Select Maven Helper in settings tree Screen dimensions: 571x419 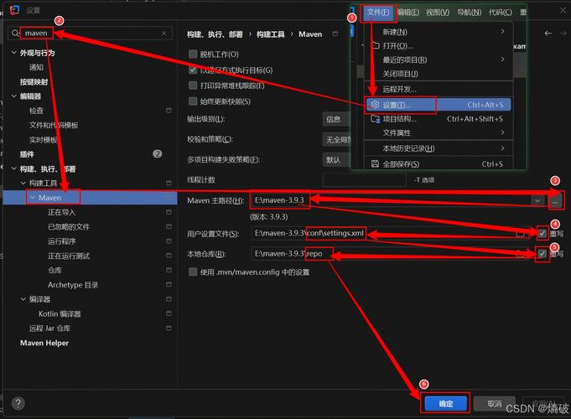point(44,343)
